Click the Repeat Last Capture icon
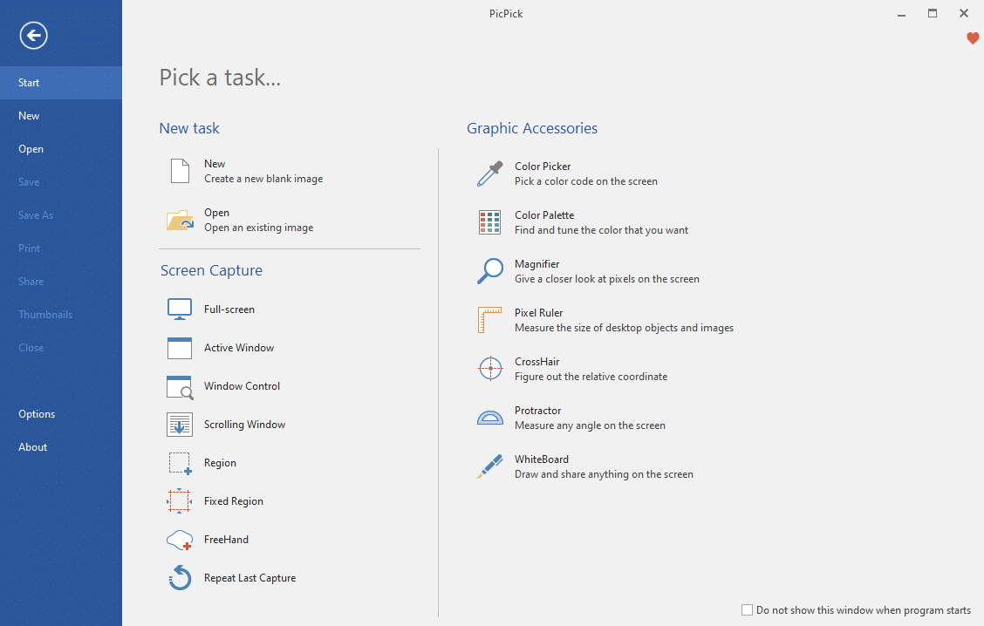Screen dimensions: 984x626 (180, 578)
